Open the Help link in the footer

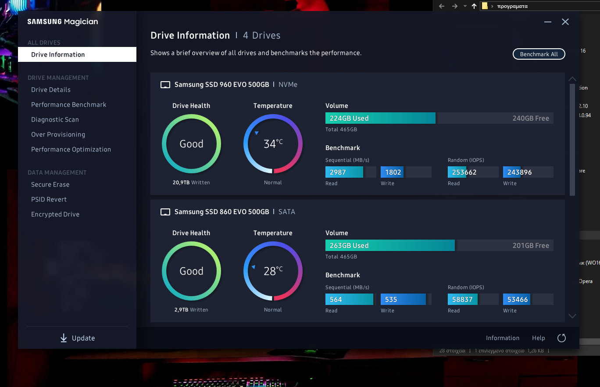539,338
